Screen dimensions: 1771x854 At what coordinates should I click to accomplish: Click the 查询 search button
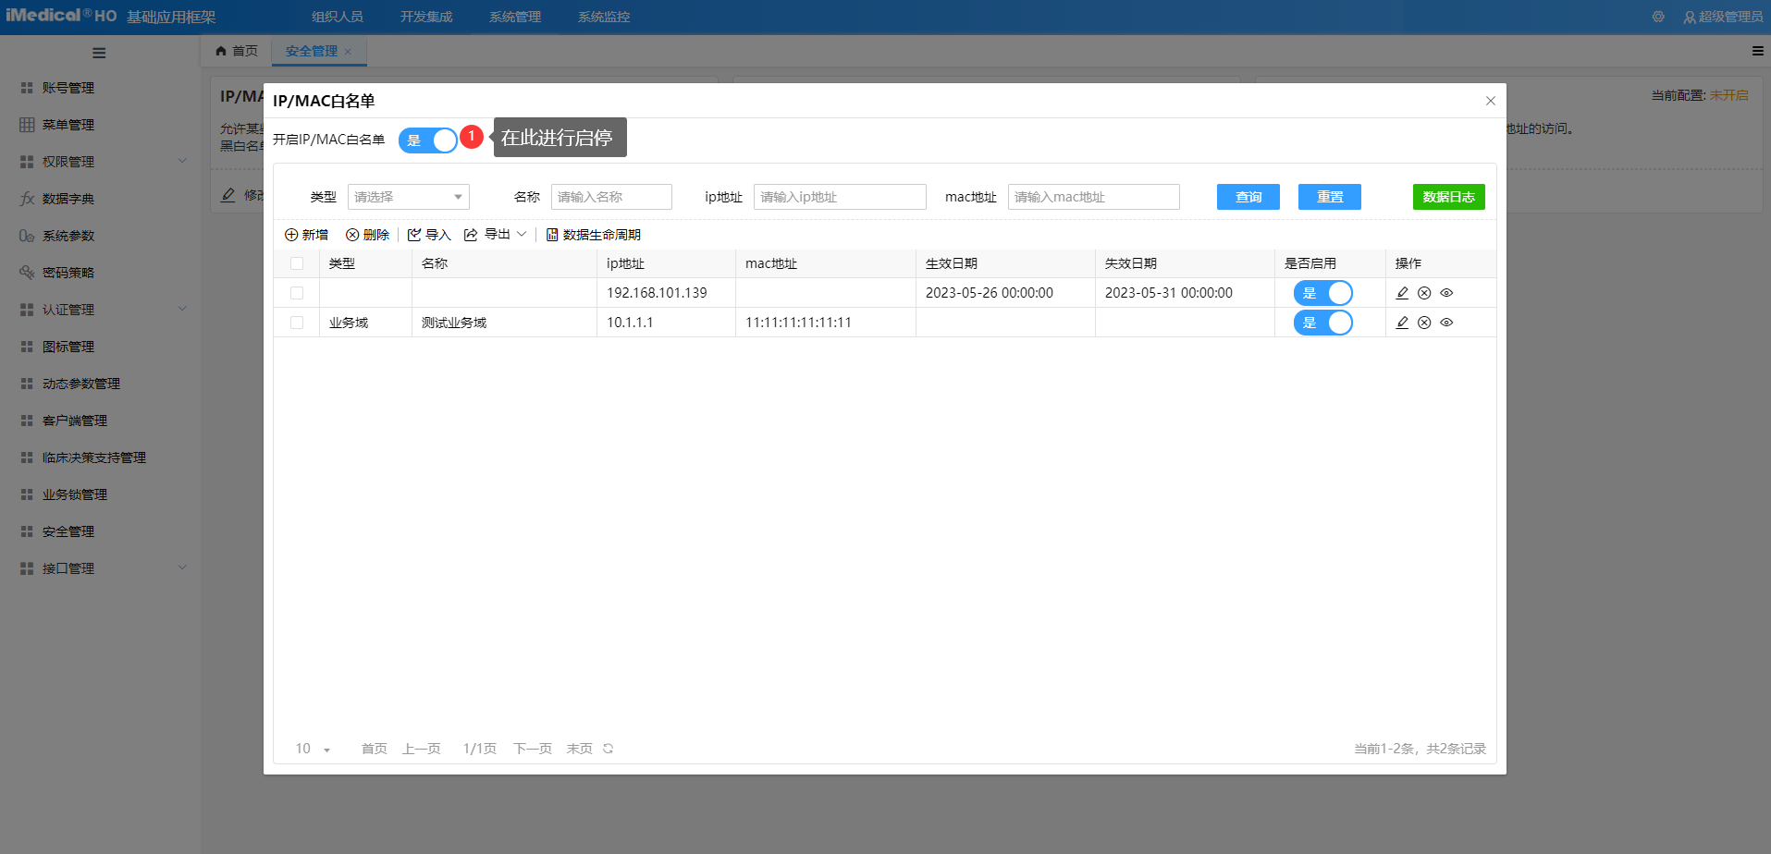coord(1248,197)
